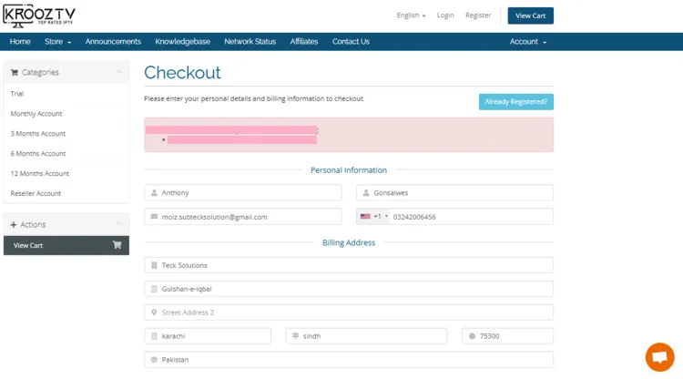Click the cart icon in View Cart sidebar
Viewport: 683px width, 379px height.
[117, 245]
